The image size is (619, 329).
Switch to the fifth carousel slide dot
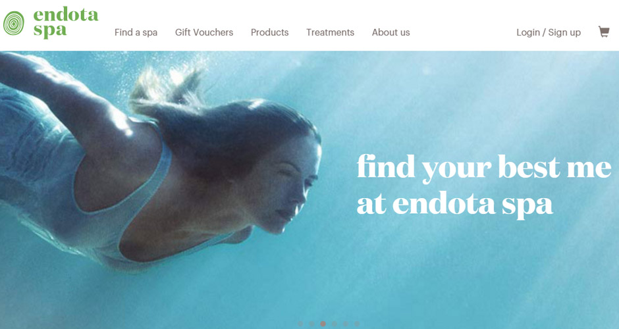(x=346, y=324)
